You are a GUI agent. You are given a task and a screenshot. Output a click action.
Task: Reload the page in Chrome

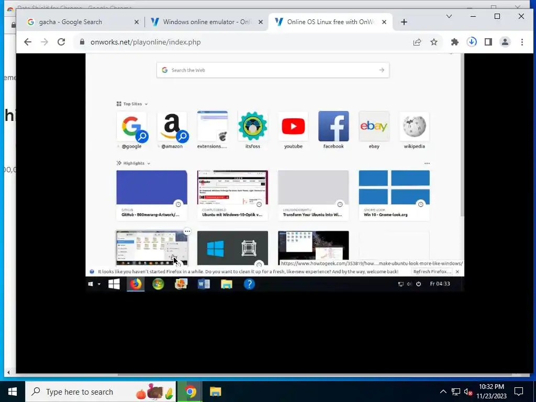tap(61, 42)
